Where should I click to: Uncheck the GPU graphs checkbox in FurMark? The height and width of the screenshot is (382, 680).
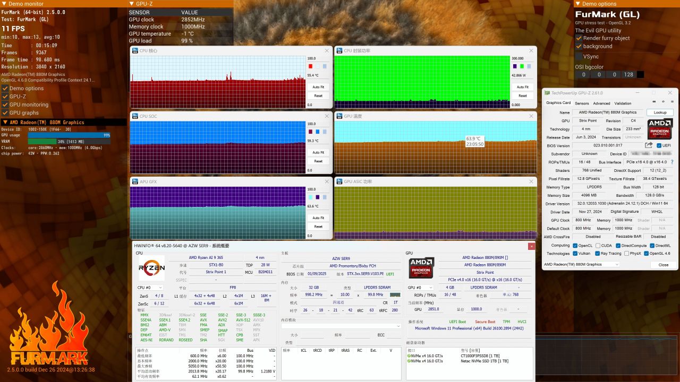point(5,112)
